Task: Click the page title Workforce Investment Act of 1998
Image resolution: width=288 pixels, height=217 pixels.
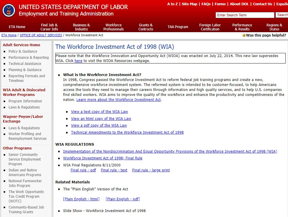Action: pyautogui.click(x=115, y=47)
